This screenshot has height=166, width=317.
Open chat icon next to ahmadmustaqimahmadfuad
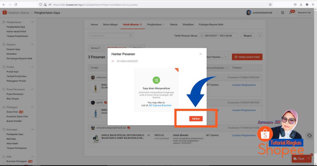129,128
